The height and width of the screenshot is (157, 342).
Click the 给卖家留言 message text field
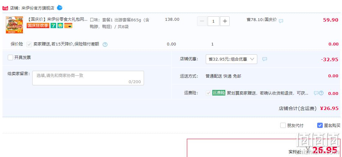click(88, 78)
